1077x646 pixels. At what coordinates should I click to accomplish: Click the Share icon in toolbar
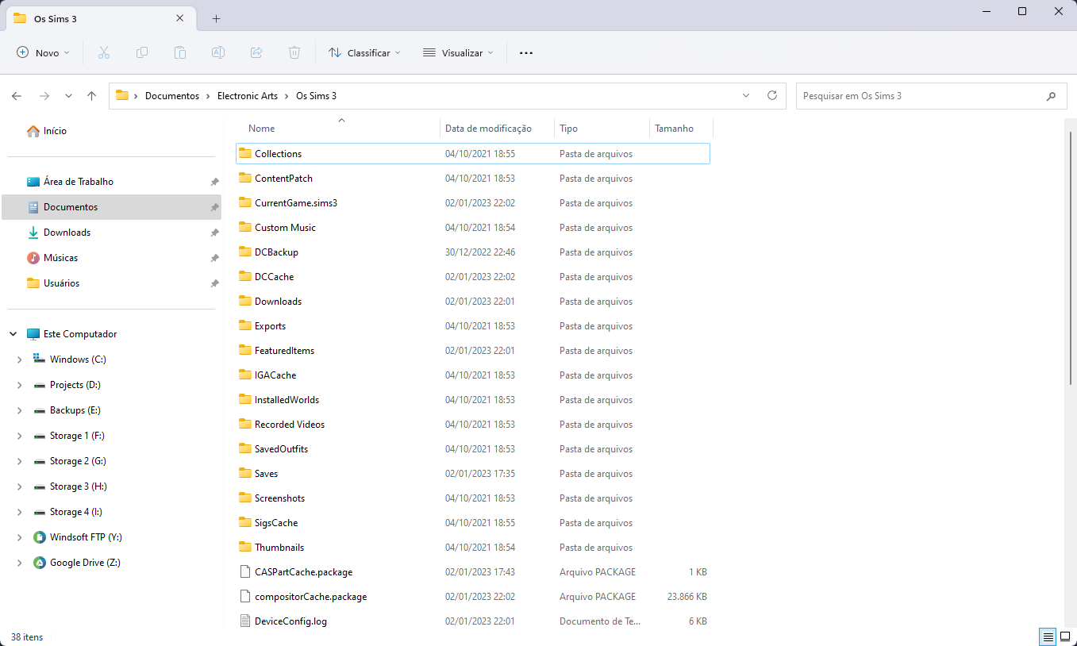pyautogui.click(x=256, y=52)
